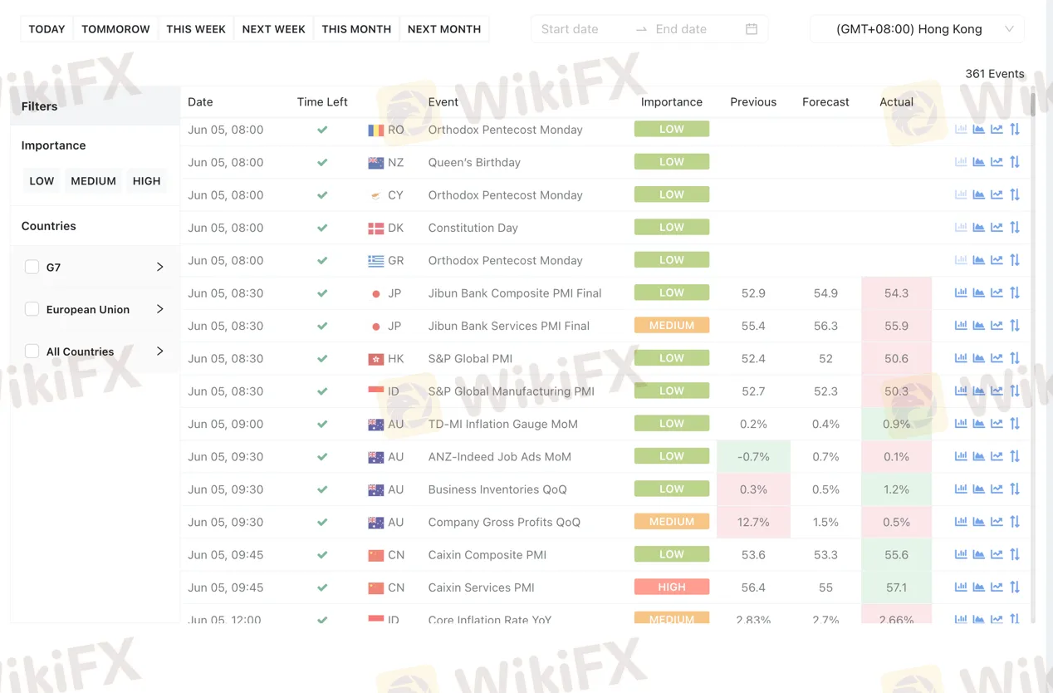
Task: Tick the G7 countries checkbox
Action: [x=32, y=267]
